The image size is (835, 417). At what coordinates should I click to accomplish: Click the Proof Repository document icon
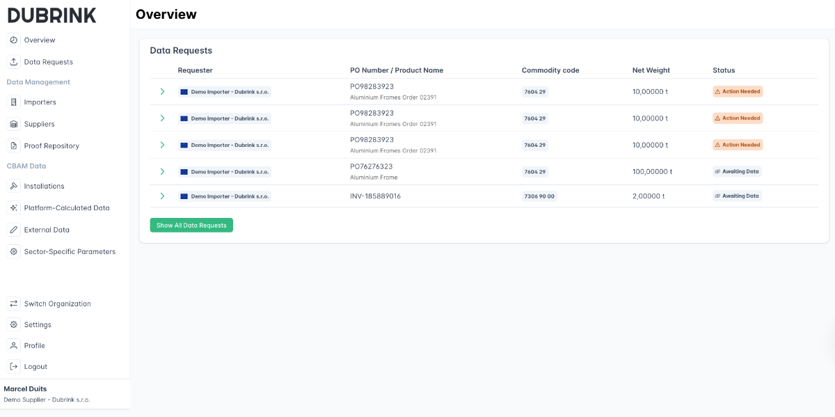13,145
